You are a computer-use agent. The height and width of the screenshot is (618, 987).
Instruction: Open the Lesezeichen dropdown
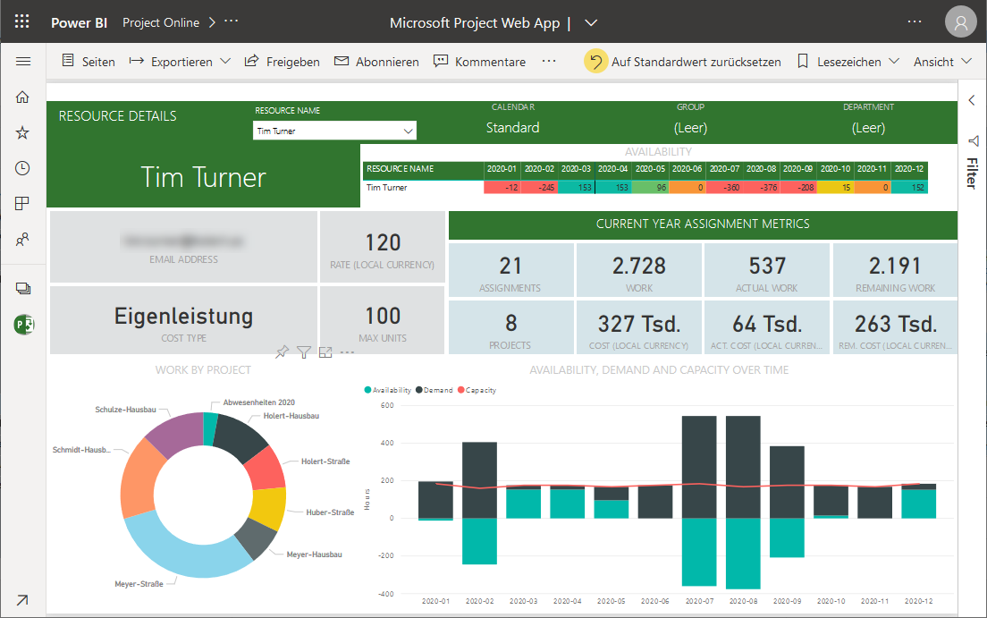(x=848, y=61)
